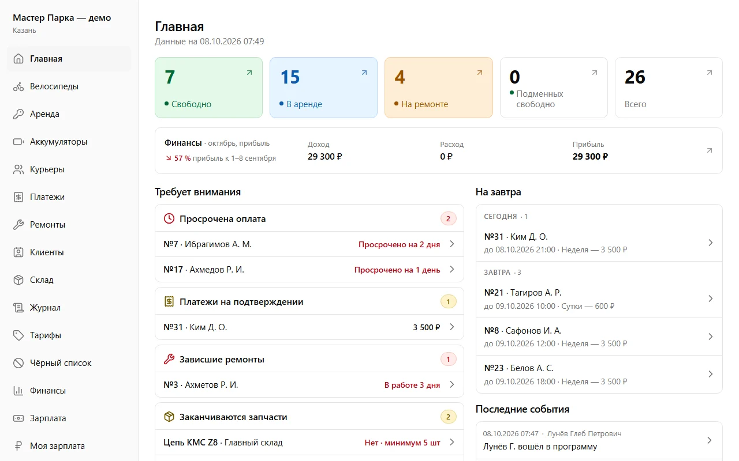Click the contact-card icon for Клиенты
The image size is (739, 461).
tap(18, 252)
